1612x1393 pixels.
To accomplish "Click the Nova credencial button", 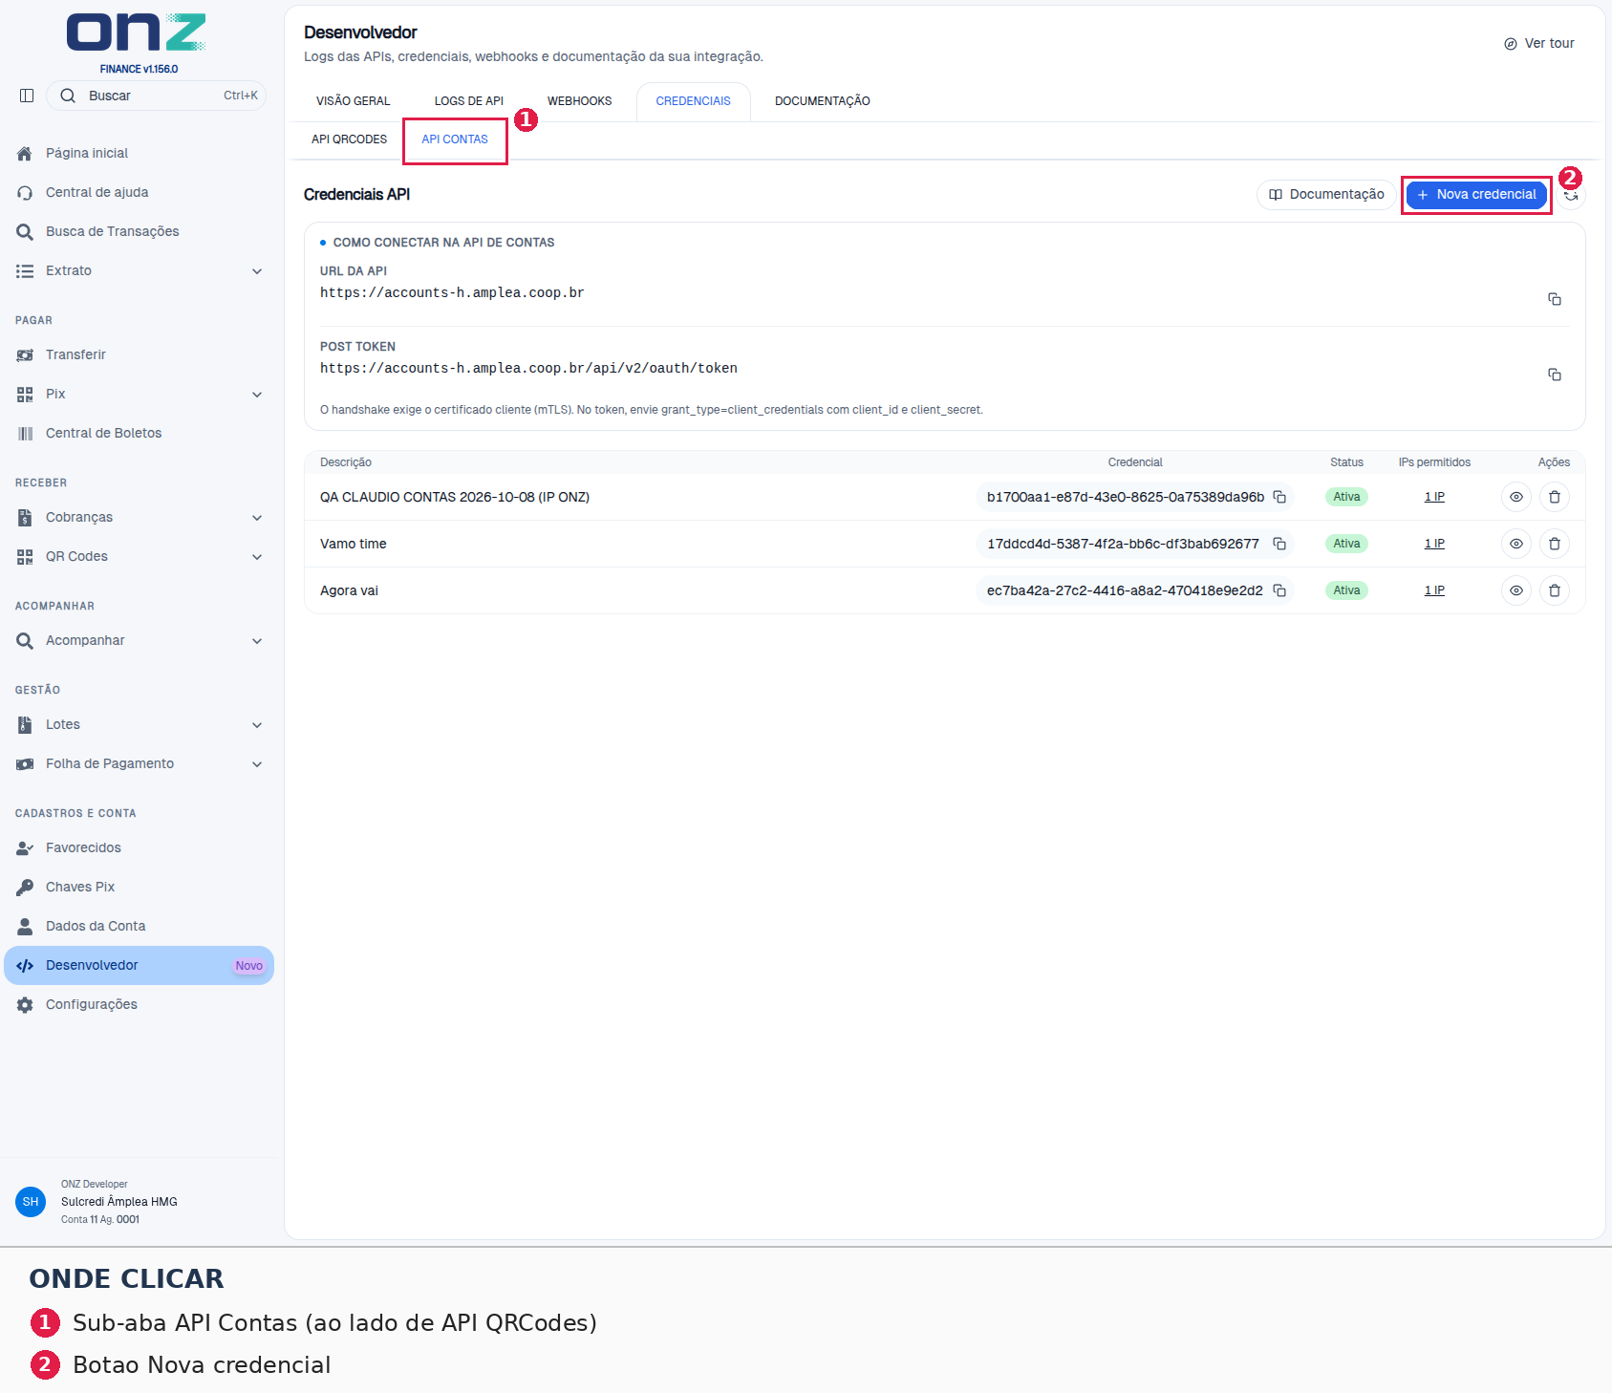I will click(x=1476, y=195).
